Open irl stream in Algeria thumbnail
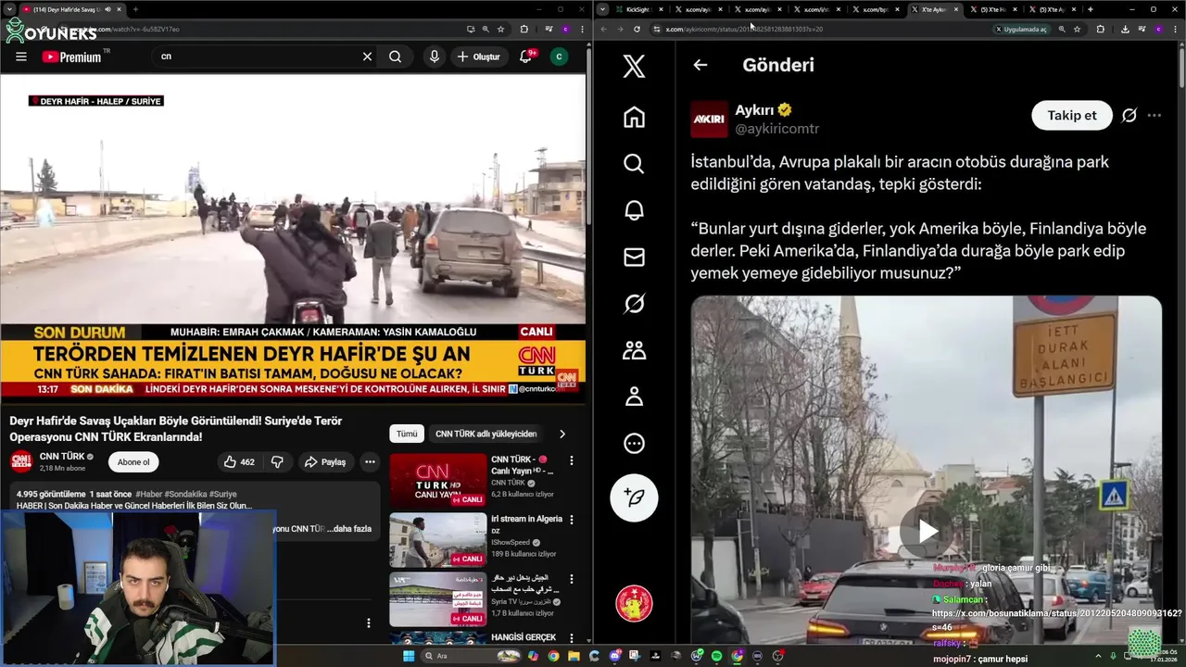 [437, 540]
